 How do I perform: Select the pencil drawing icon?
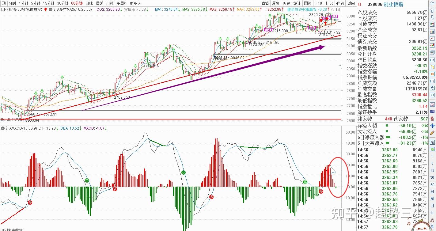point(433,132)
